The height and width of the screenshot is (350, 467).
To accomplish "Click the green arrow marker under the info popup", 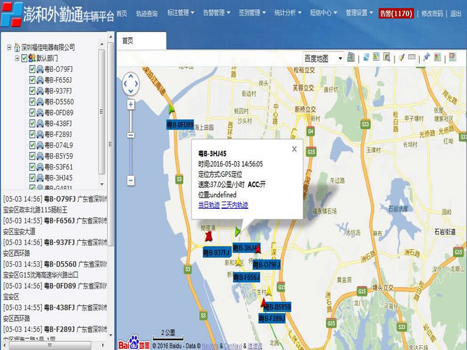I will 238,232.
